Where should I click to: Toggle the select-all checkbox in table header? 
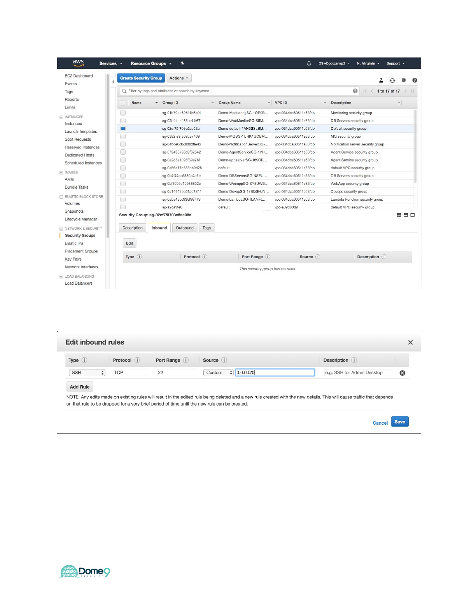tap(123, 103)
